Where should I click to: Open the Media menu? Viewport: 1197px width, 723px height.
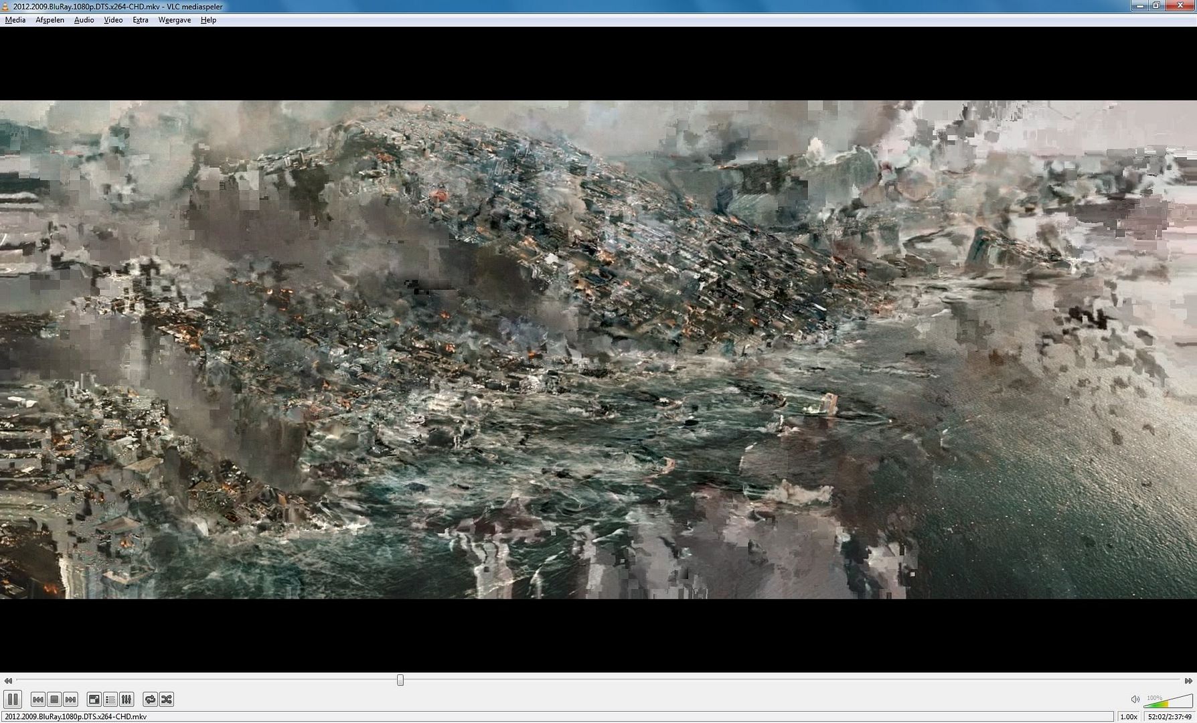(15, 20)
